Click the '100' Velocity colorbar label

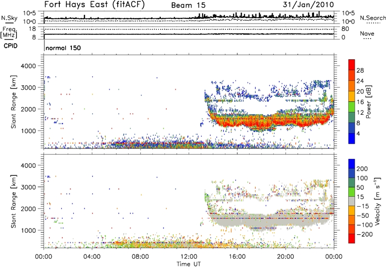(x=362, y=178)
